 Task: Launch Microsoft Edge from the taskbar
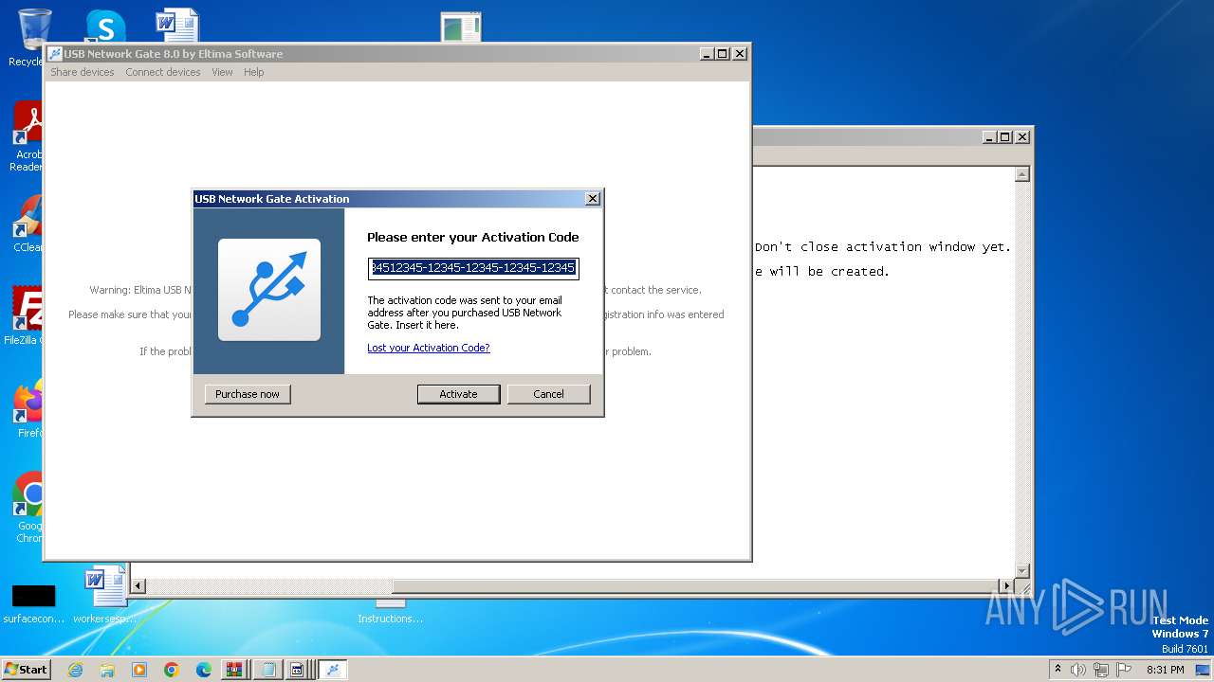click(204, 670)
